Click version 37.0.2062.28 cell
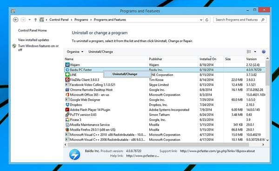 click(x=255, y=89)
